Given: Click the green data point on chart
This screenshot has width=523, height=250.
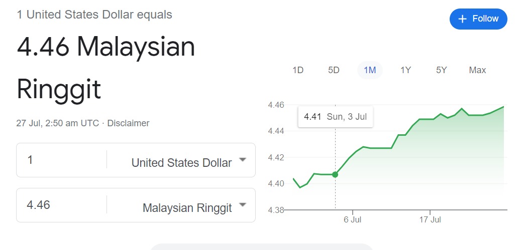Looking at the screenshot, I should point(335,174).
